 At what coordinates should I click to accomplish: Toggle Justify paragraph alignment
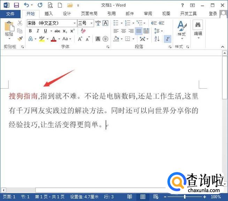(139, 31)
